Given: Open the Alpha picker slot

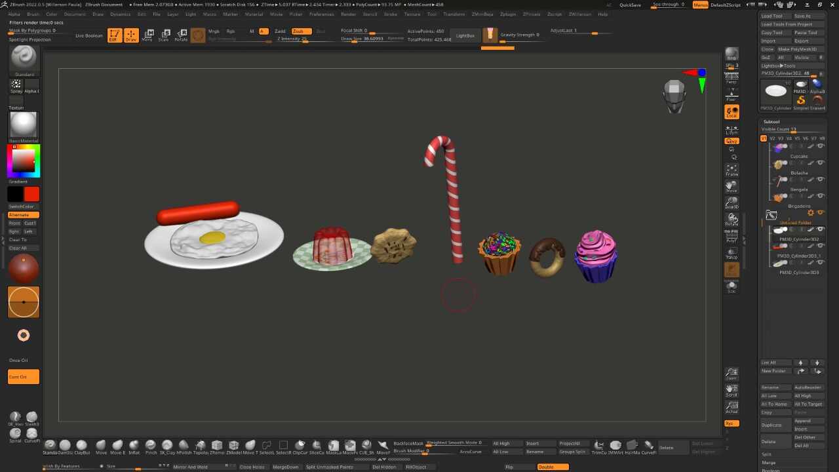Looking at the screenshot, I should pyautogui.click(x=32, y=86).
